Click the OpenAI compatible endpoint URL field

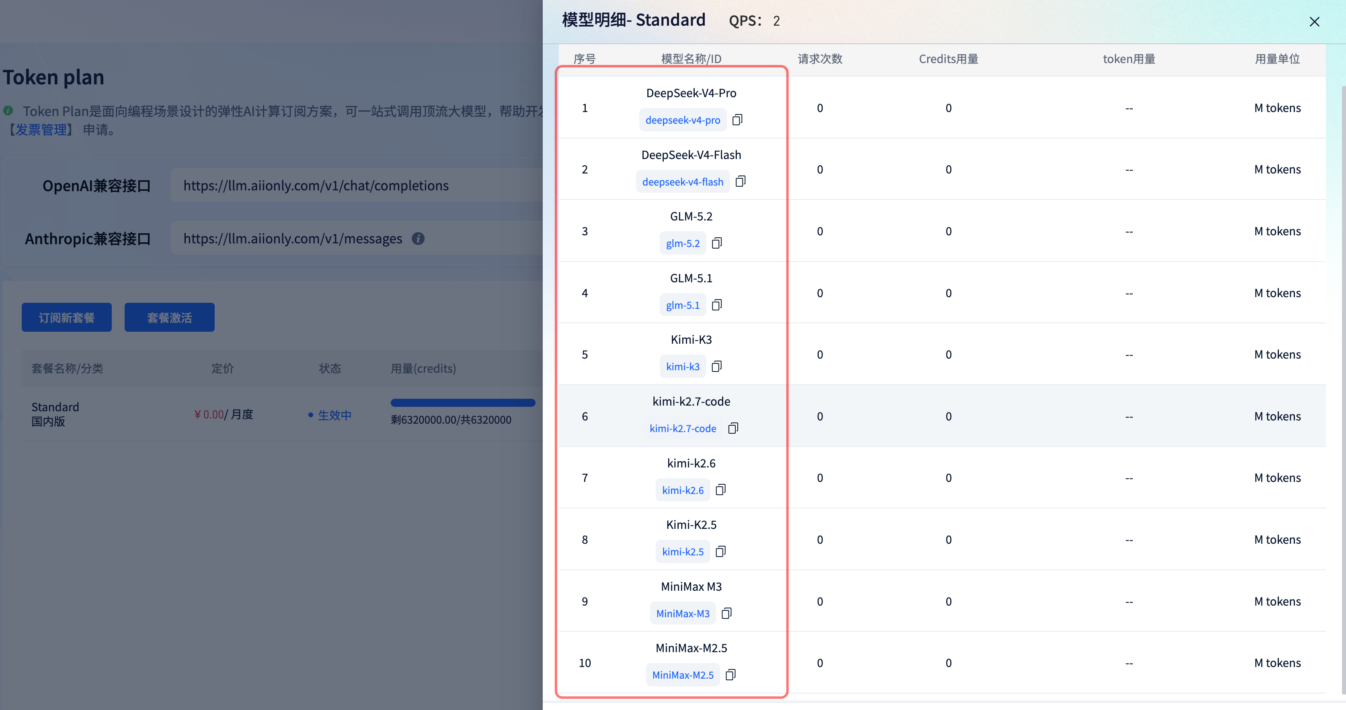click(357, 186)
